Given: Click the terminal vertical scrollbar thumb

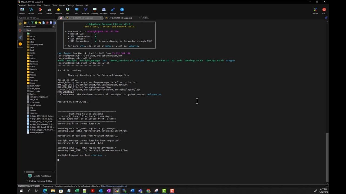Looking at the screenshot, I should 327,157.
